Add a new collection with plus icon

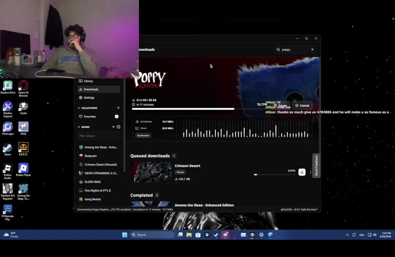click(119, 108)
